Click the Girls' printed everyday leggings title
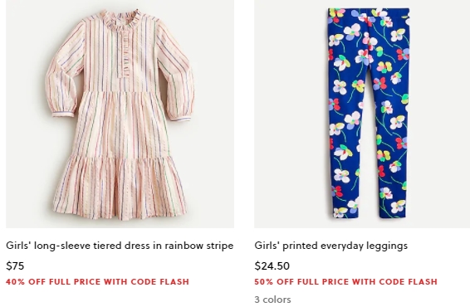 (331, 246)
